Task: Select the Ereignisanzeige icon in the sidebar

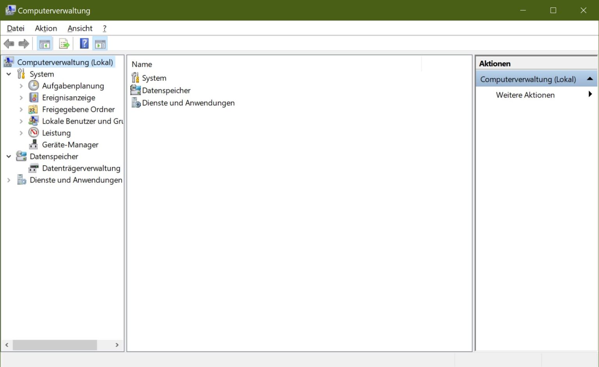Action: 34,98
